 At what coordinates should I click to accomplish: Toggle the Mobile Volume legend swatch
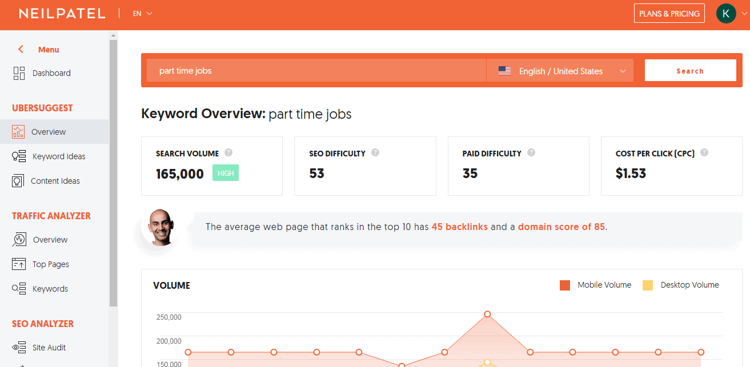(x=565, y=285)
